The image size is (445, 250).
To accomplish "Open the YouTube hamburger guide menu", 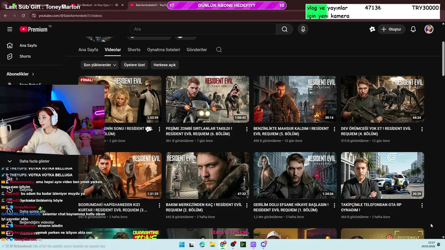I will pyautogui.click(x=10, y=29).
